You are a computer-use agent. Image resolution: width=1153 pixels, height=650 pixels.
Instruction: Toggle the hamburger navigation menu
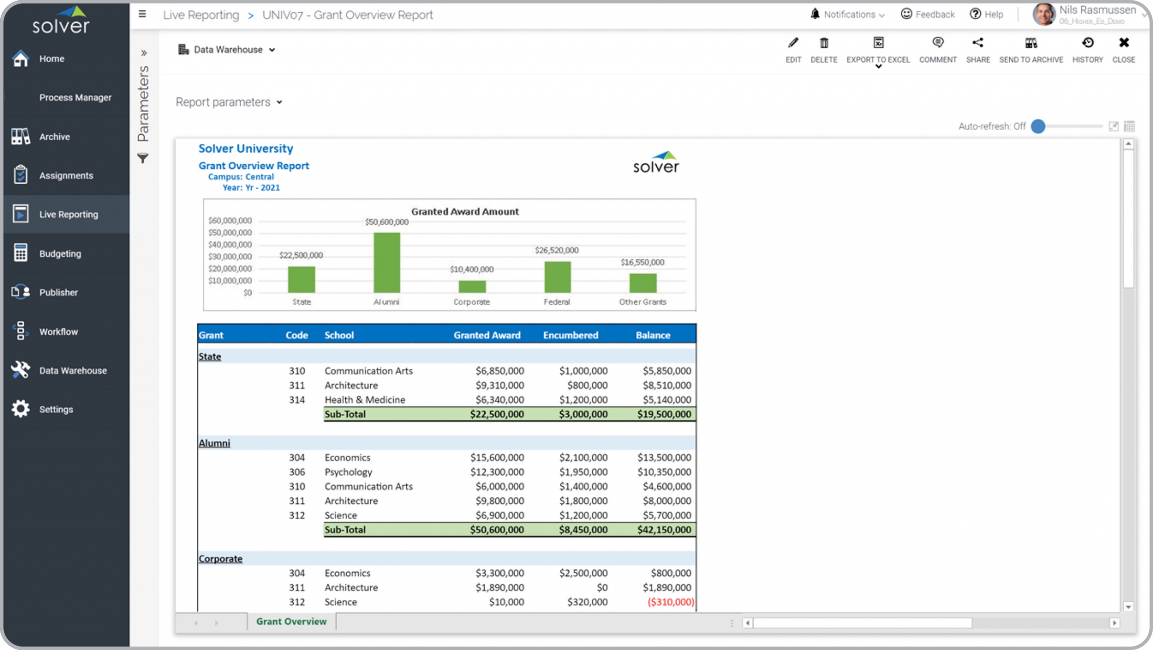tap(142, 14)
